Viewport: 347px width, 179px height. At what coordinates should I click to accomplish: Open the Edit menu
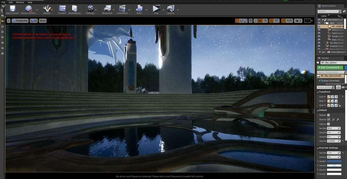[x=11, y=2]
